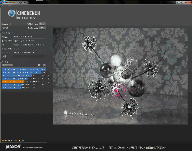Select the sixth ranking entry below orange row
Image resolution: width=192 pixels, height=151 pixels.
click(24, 85)
